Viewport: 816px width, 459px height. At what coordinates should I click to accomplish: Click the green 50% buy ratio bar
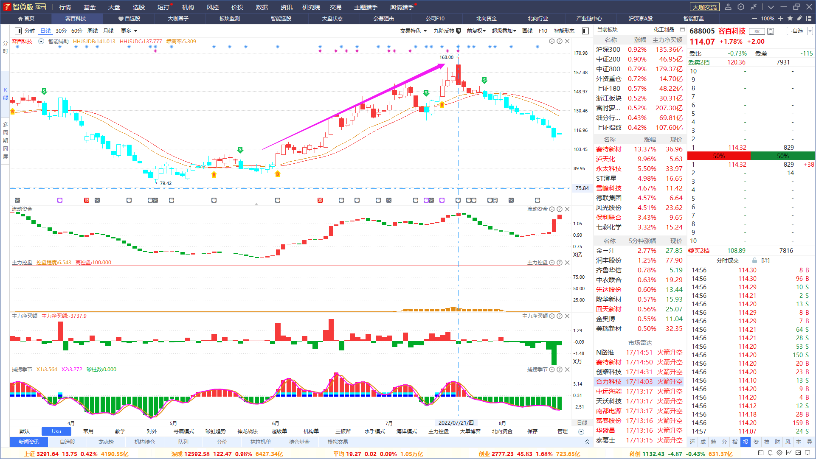click(x=783, y=156)
